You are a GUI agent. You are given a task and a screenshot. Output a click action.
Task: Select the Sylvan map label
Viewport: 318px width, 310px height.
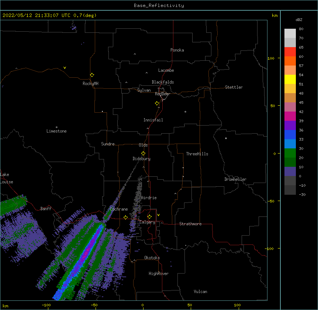pos(144,90)
